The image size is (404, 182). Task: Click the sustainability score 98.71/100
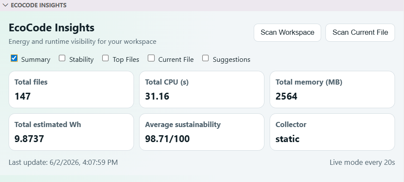coord(167,139)
